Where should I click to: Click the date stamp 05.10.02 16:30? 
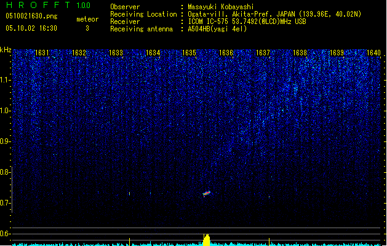click(x=31, y=28)
